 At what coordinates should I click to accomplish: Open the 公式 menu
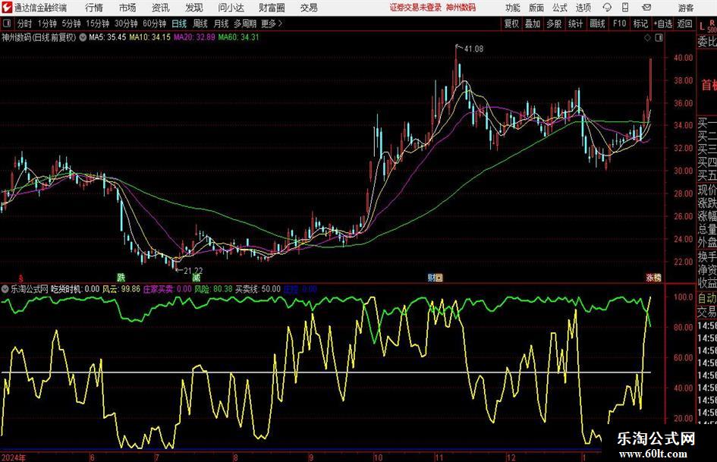click(x=560, y=8)
